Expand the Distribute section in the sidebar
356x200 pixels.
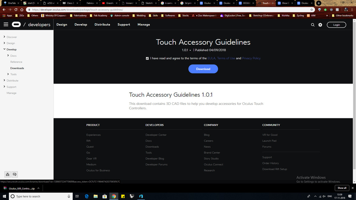click(x=4, y=80)
